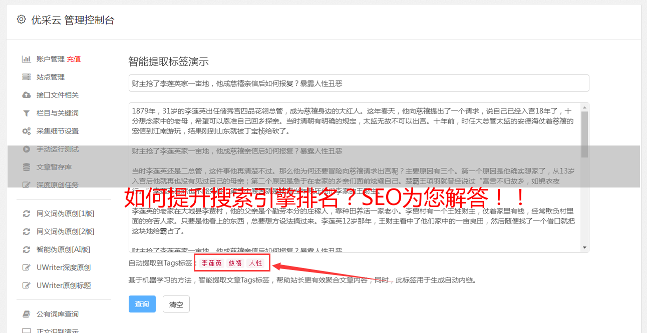Click the gear icon beside 优采云 管理控制台
Screen dimensions: 647x333
click(21, 19)
